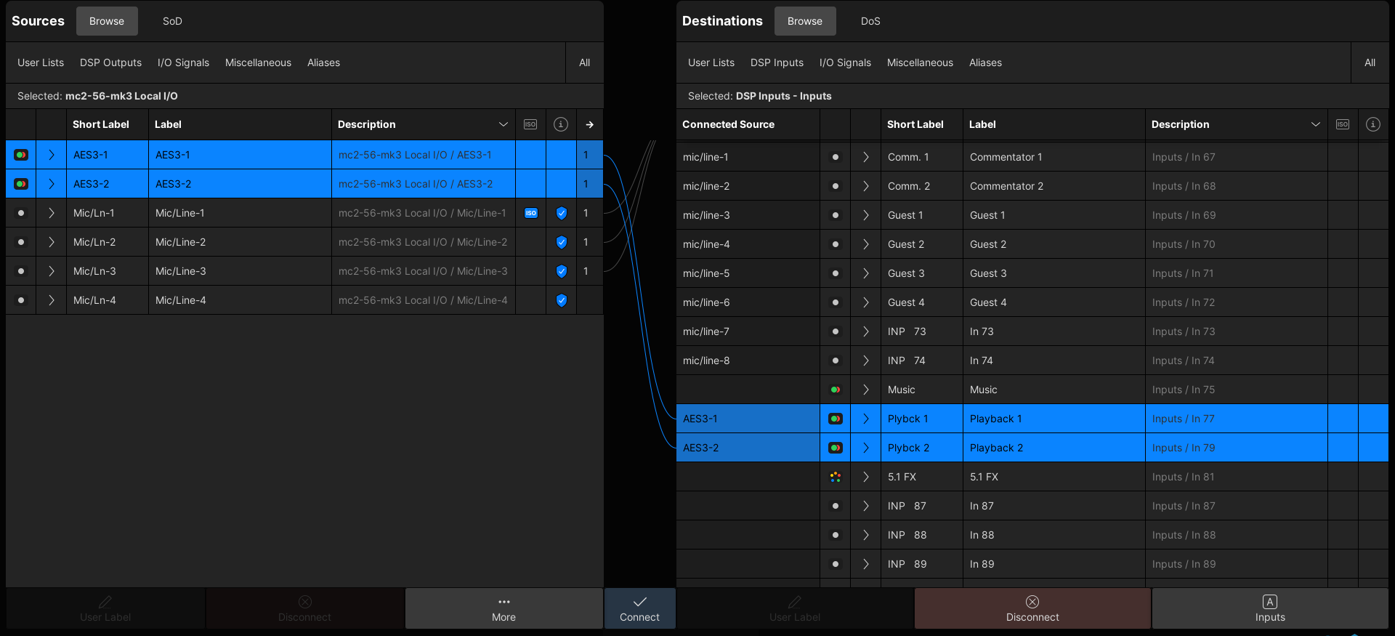Switch to the SoD tab in Sources

(172, 21)
